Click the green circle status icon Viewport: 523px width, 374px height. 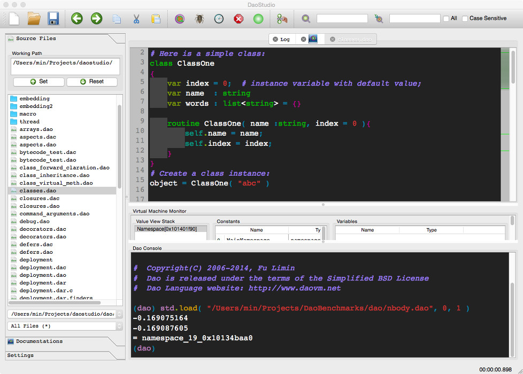258,19
